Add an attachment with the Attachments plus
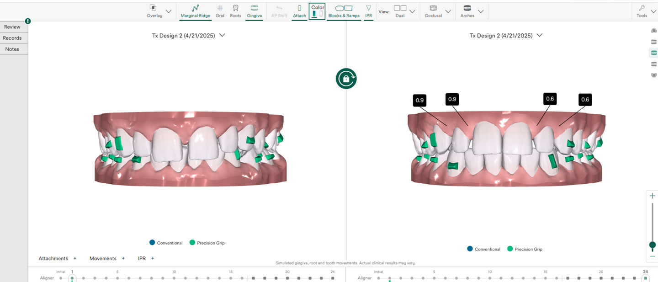This screenshot has height=282, width=658. (75, 258)
